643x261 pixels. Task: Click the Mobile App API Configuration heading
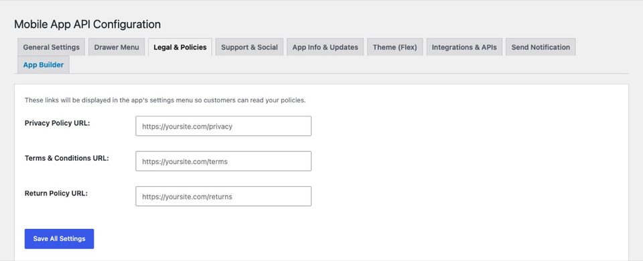[x=87, y=24]
